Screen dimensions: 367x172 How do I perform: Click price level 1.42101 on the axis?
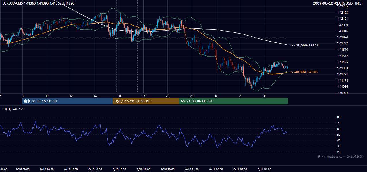point(343,19)
